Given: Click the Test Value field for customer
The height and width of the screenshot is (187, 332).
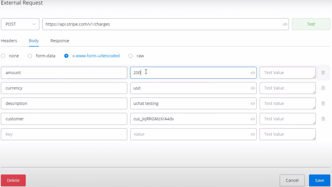Looking at the screenshot, I should click(287, 119).
